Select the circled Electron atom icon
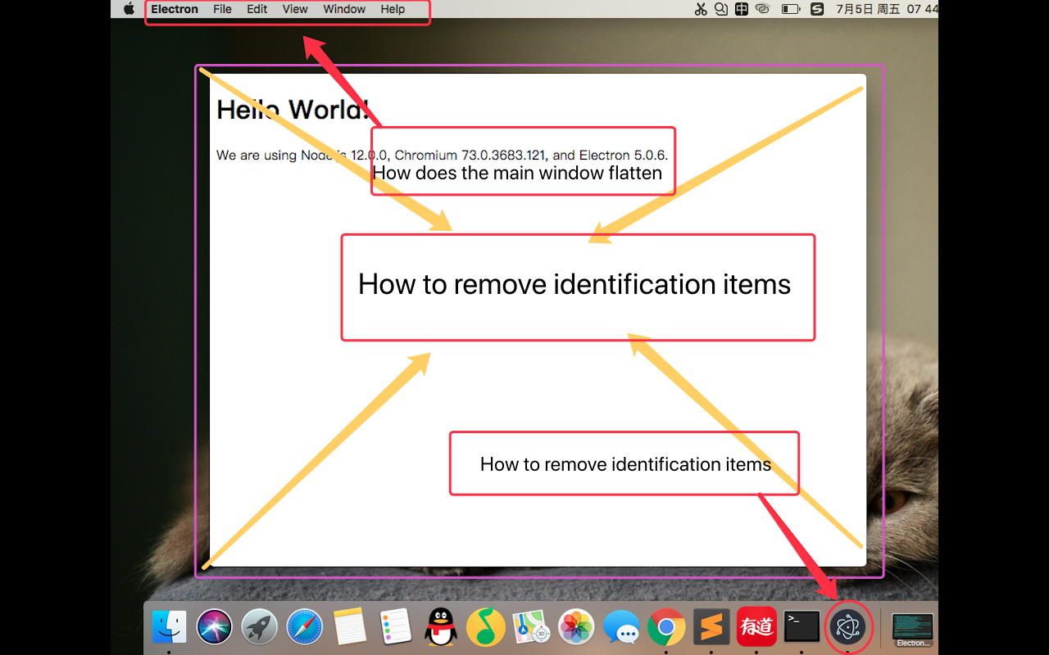 pos(849,626)
